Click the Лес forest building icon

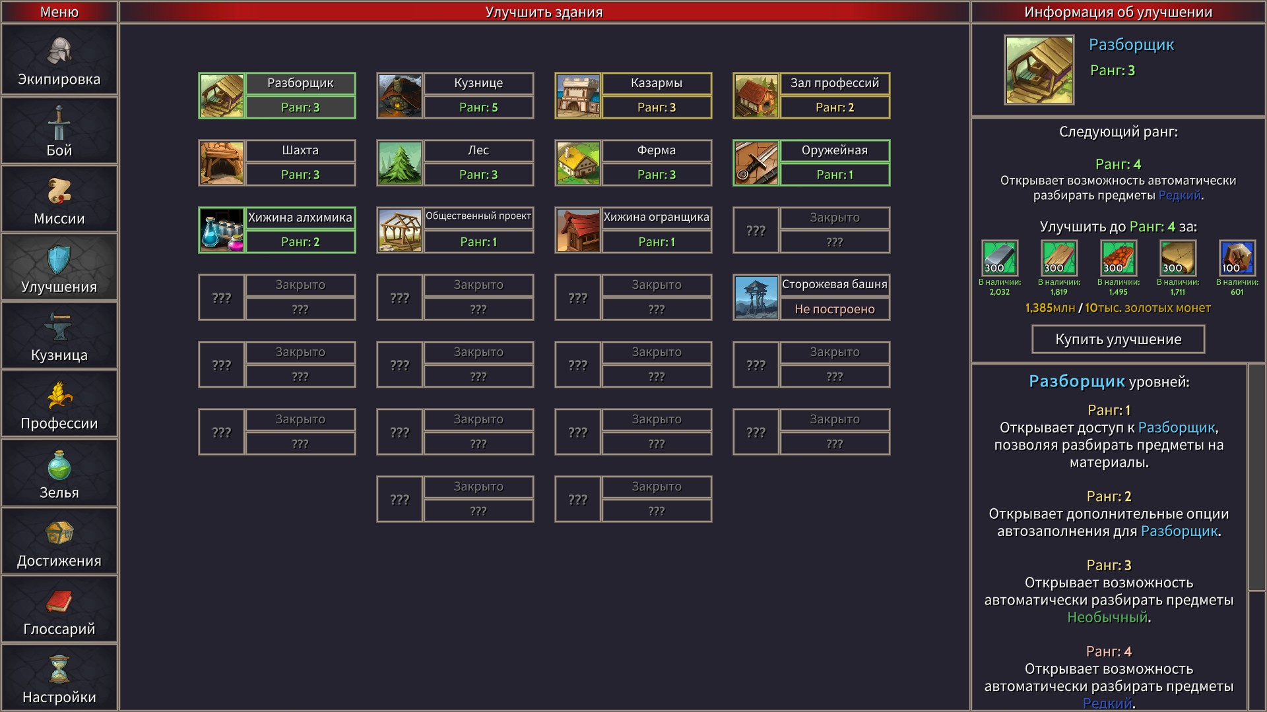click(x=400, y=163)
